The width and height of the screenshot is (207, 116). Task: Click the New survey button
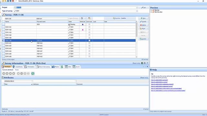pyautogui.click(x=143, y=18)
